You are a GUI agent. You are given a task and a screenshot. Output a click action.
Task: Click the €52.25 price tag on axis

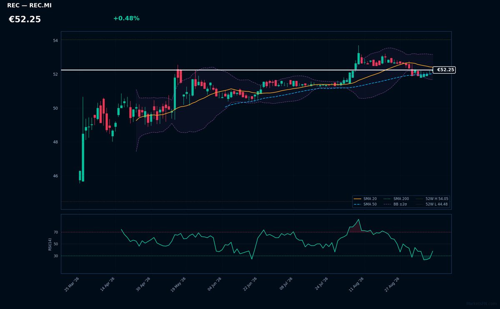(x=445, y=70)
